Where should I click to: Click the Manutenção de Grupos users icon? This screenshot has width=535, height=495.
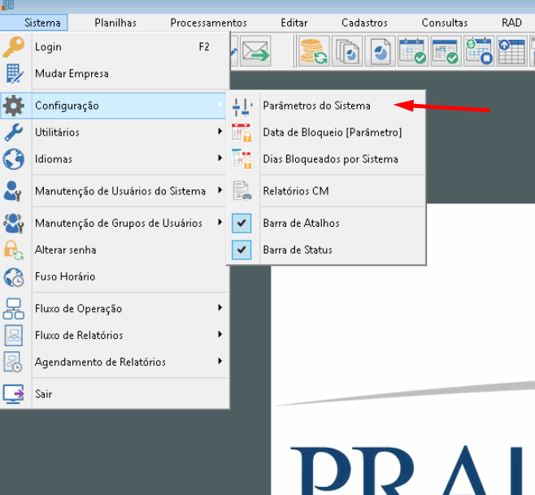(14, 223)
